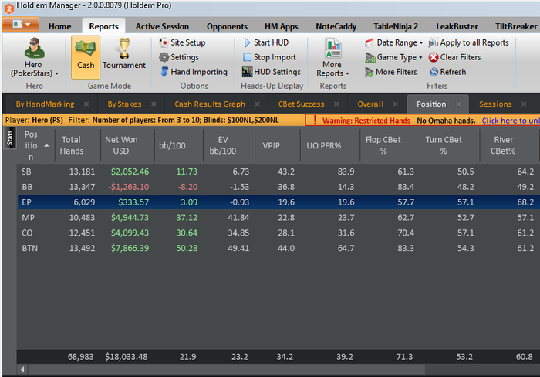Go to the Opponents tab

click(227, 26)
